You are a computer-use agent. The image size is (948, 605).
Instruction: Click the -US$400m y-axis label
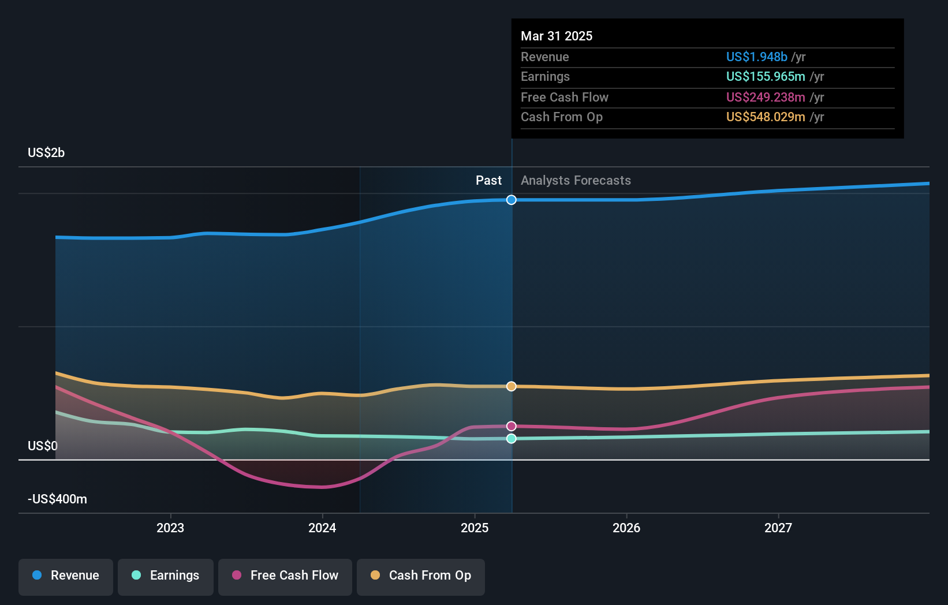pyautogui.click(x=57, y=499)
